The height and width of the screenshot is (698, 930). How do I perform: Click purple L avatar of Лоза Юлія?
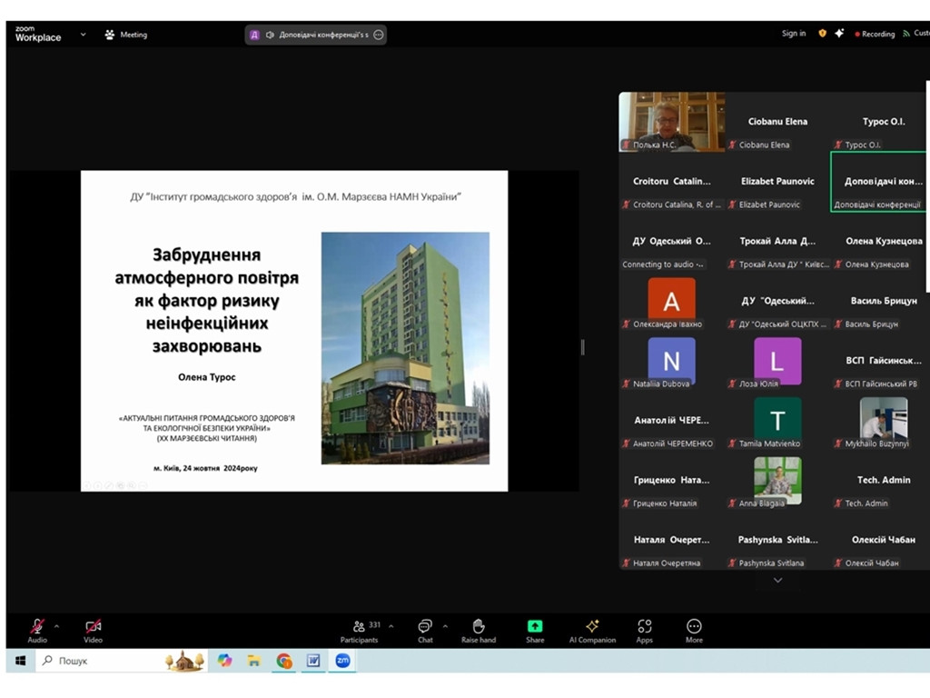(777, 360)
